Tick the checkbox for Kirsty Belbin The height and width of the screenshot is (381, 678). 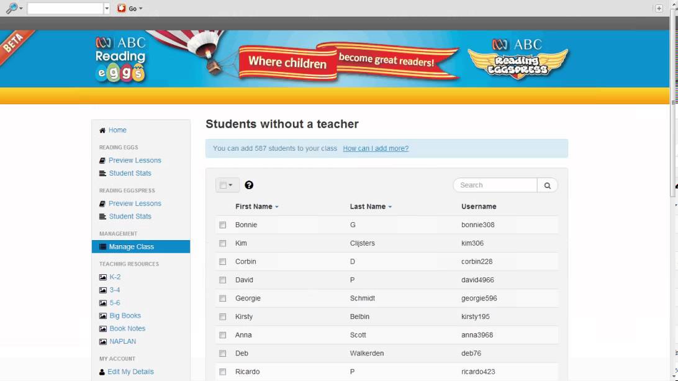(x=223, y=316)
